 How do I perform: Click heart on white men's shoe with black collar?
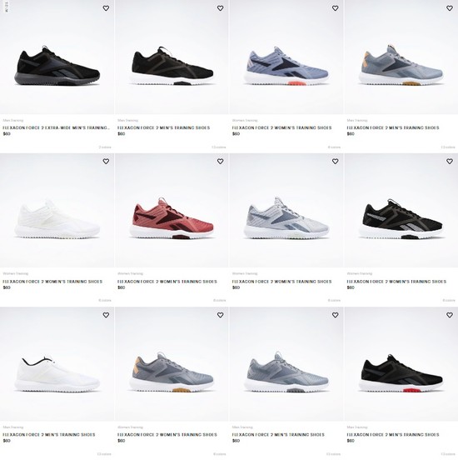pos(106,315)
